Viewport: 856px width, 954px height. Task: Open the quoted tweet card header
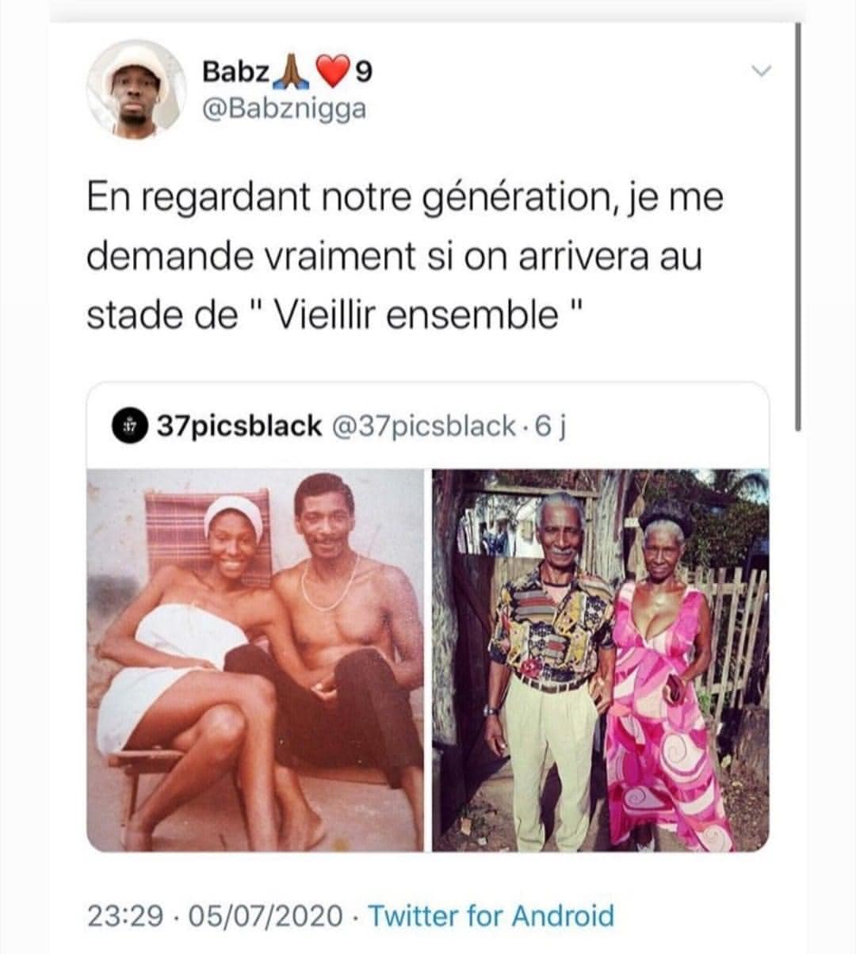tap(428, 426)
